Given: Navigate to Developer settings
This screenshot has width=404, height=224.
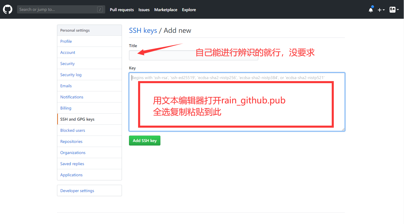Looking at the screenshot, I should click(77, 191).
